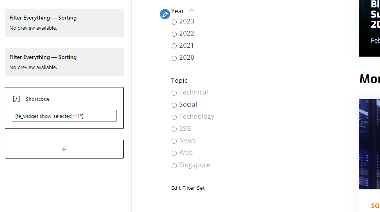Choose the Singapore topic option
Image resolution: width=380 pixels, height=212 pixels.
174,166
